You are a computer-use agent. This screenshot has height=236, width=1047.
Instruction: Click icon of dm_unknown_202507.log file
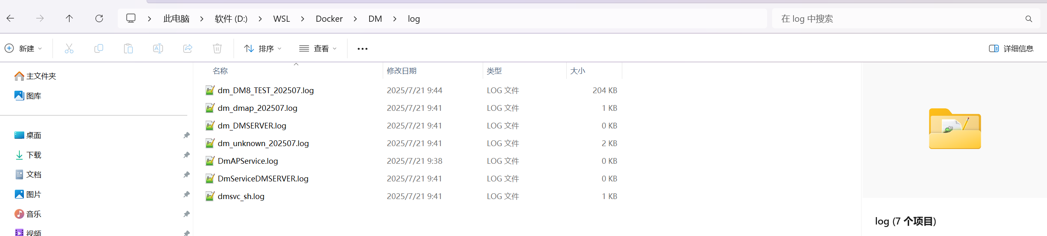210,143
